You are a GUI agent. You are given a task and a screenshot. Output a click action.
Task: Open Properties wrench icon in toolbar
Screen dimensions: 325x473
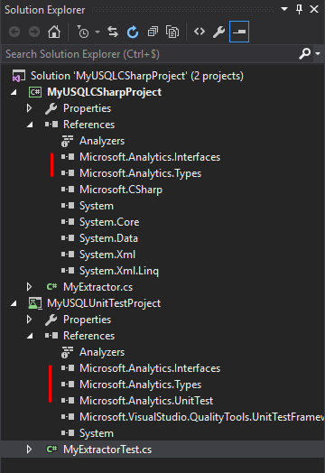click(218, 32)
